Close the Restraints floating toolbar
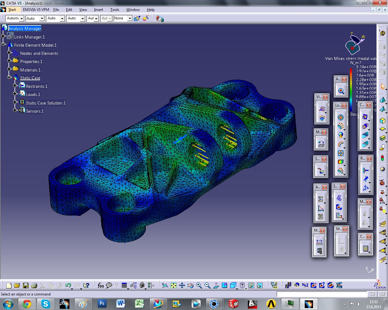Image resolution: width=388 pixels, height=310 pixels. 369,158
